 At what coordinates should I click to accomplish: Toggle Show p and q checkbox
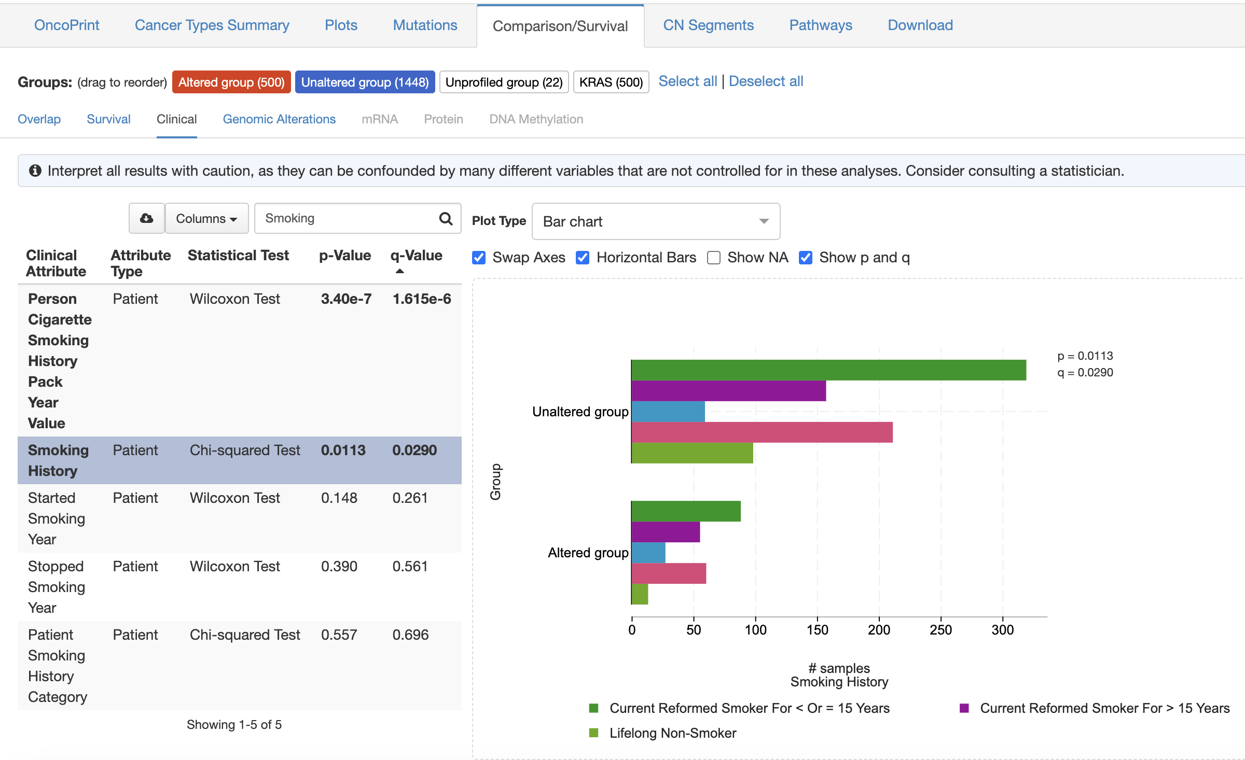[806, 258]
